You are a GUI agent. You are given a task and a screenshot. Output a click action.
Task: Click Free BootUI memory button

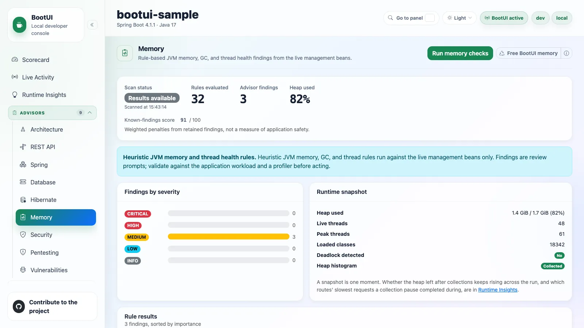click(x=529, y=53)
